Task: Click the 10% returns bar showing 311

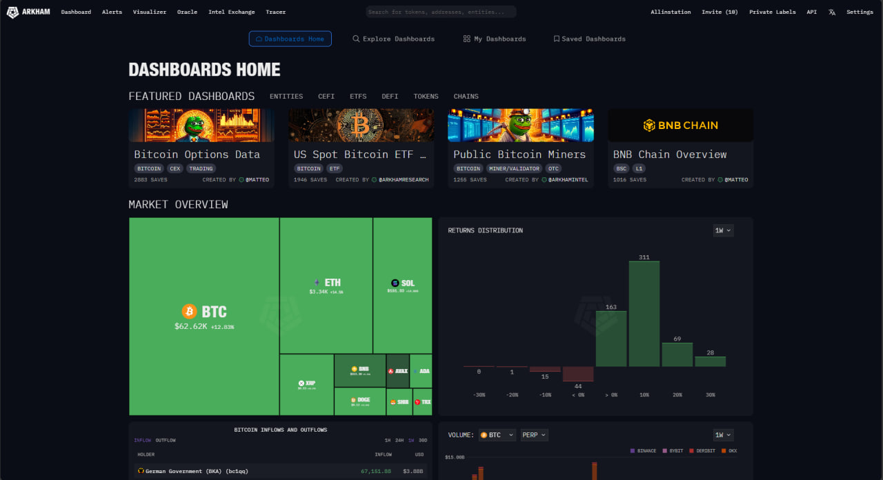Action: (x=644, y=314)
